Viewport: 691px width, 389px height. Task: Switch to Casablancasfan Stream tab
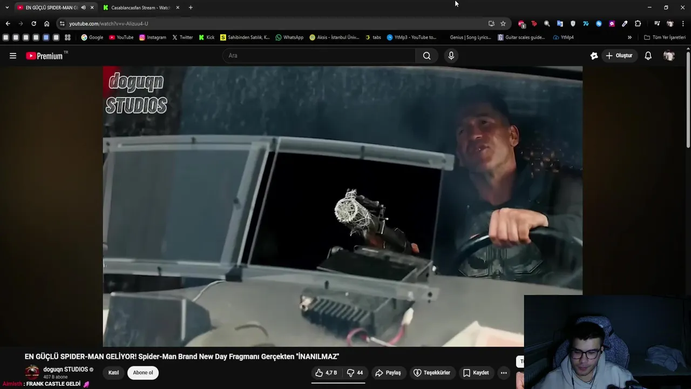141,8
